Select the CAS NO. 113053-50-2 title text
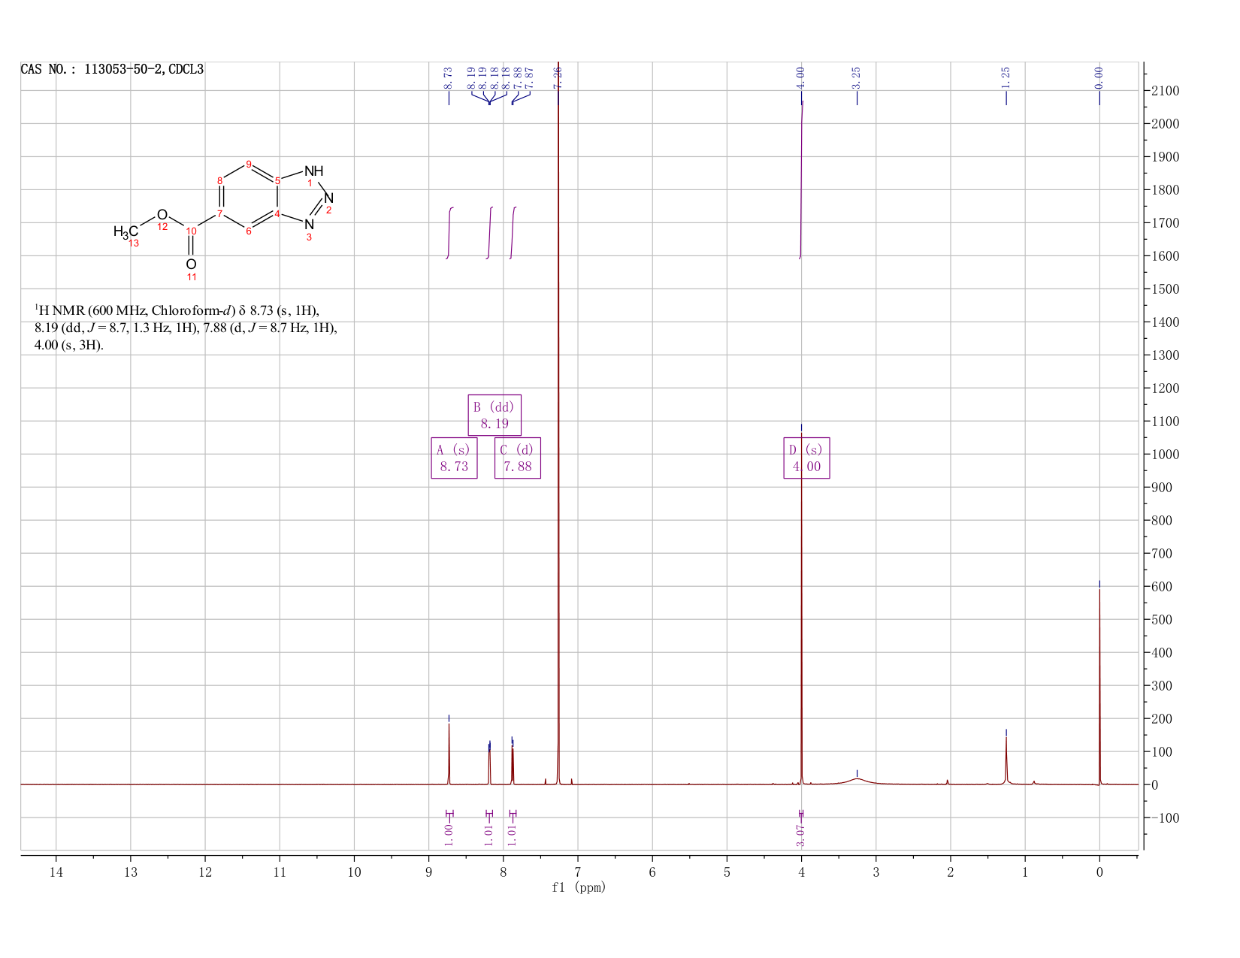The image size is (1240, 958). 112,69
